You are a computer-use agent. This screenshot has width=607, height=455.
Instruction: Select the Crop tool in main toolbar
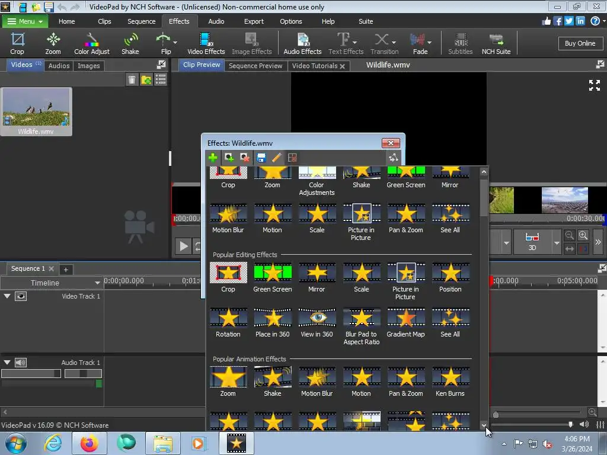[17, 43]
